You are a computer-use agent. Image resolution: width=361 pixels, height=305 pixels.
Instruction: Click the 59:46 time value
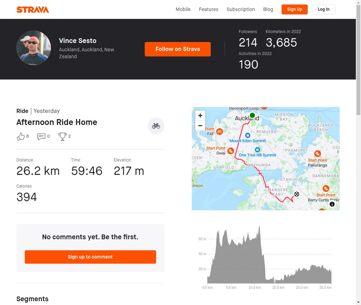tap(87, 171)
